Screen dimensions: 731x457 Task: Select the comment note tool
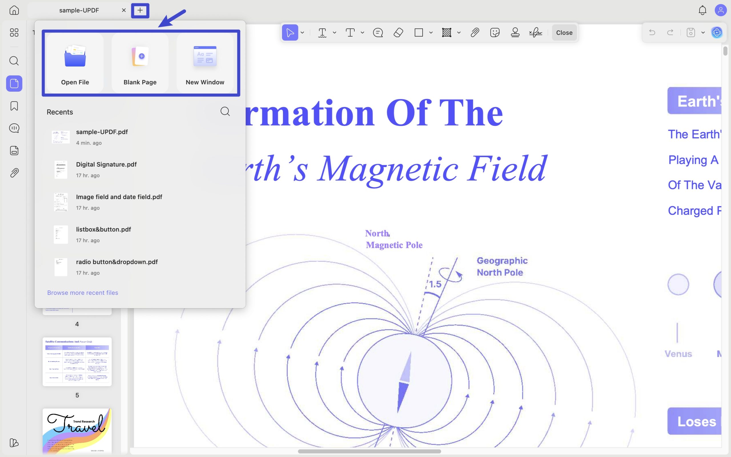click(378, 32)
